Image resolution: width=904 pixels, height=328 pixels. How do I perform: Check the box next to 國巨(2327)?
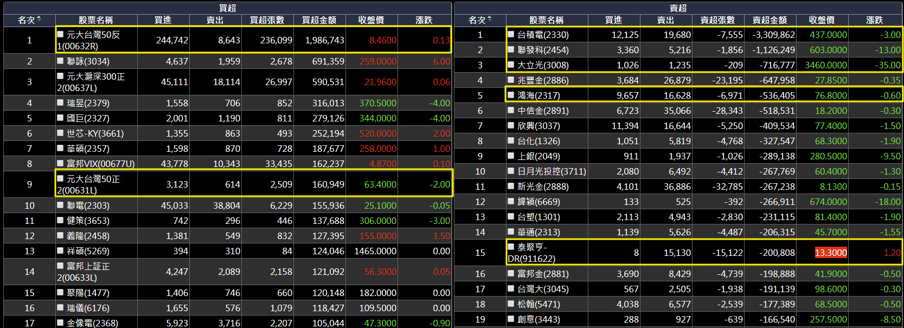(x=61, y=118)
